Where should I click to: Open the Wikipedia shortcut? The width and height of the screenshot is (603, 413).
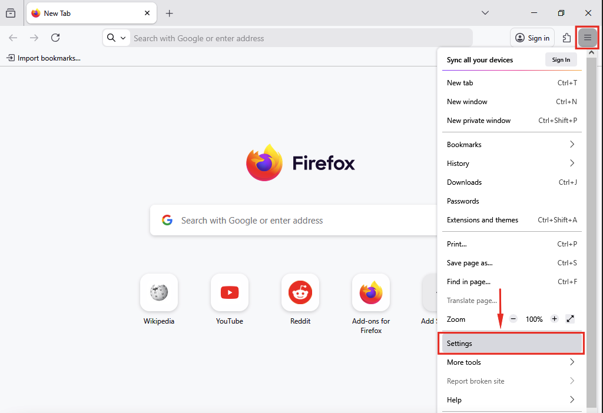tap(158, 292)
